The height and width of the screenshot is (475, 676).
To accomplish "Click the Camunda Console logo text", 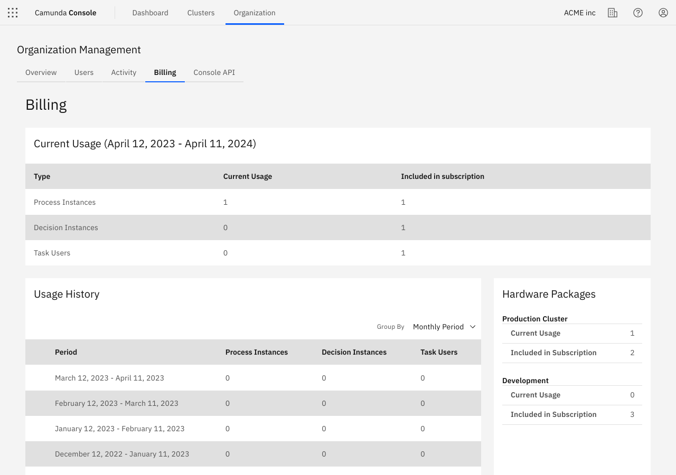I will coord(65,13).
